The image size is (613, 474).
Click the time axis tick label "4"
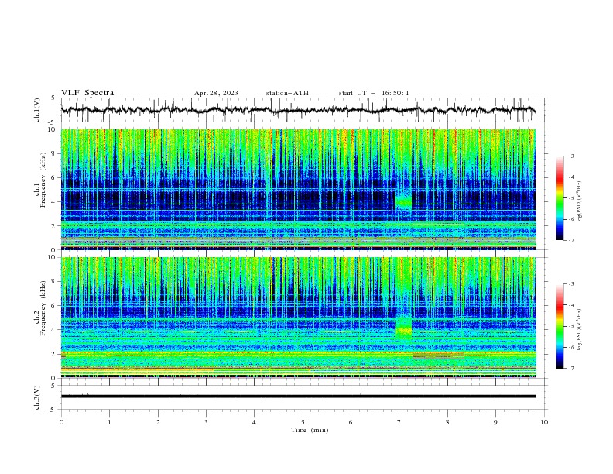(x=254, y=422)
